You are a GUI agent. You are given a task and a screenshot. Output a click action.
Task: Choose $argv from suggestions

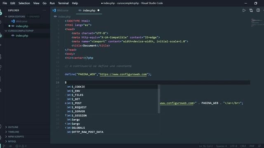pos(112,124)
